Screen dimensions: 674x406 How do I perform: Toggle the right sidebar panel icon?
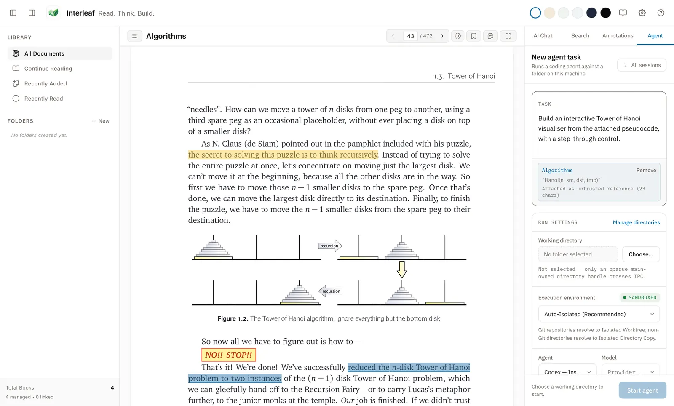click(32, 13)
